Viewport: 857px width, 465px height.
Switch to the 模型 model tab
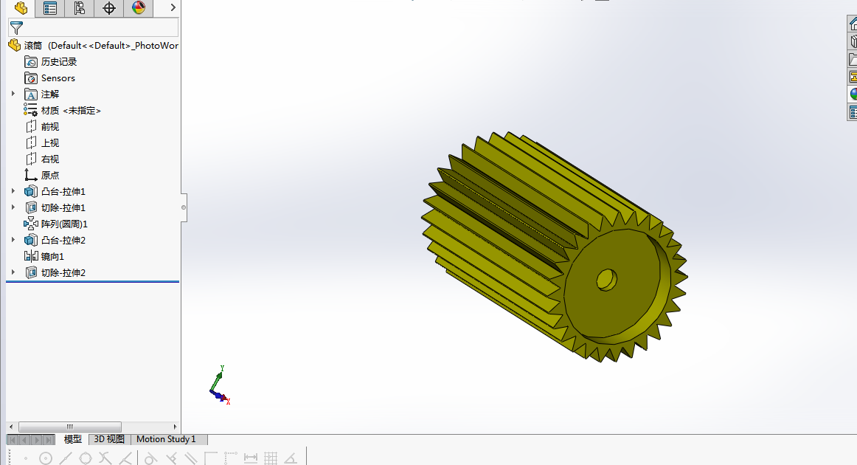click(73, 439)
